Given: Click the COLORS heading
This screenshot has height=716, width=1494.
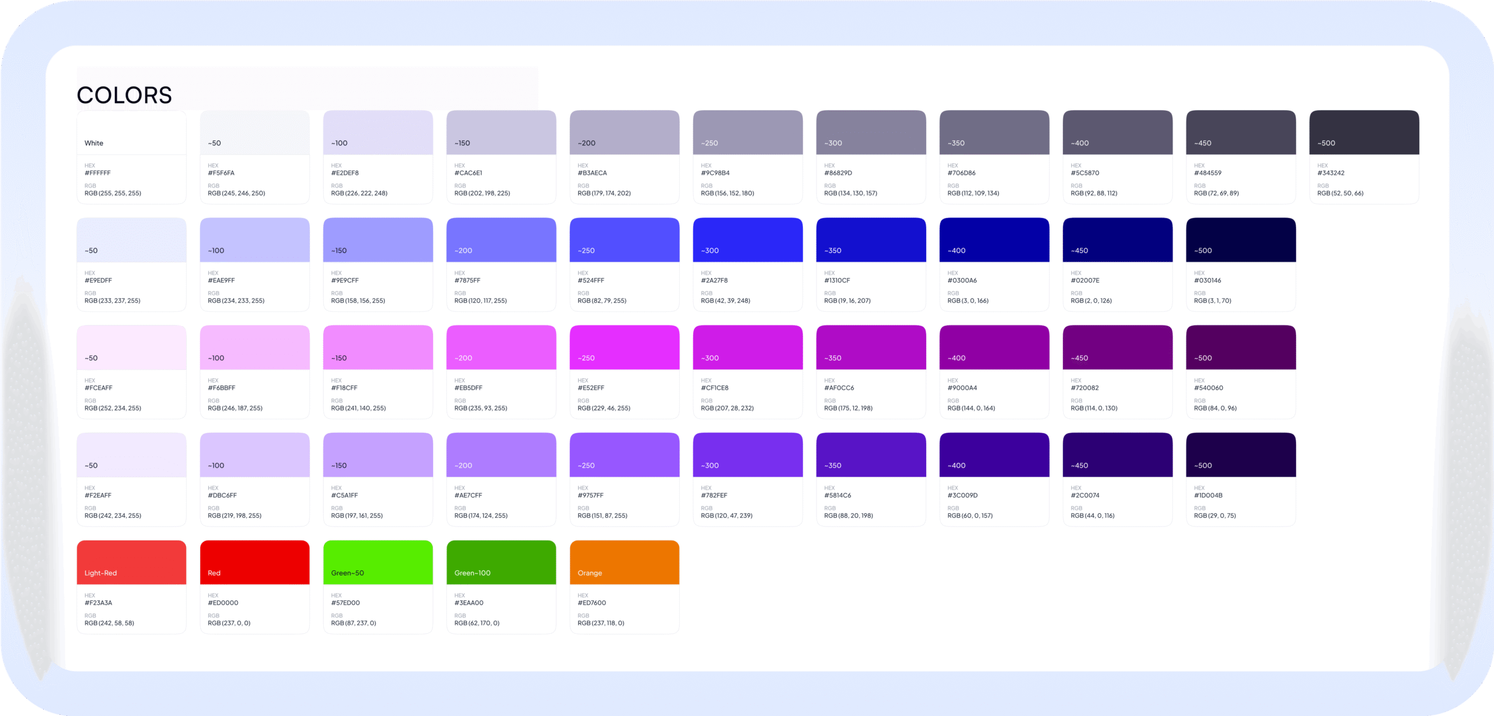Looking at the screenshot, I should (124, 96).
